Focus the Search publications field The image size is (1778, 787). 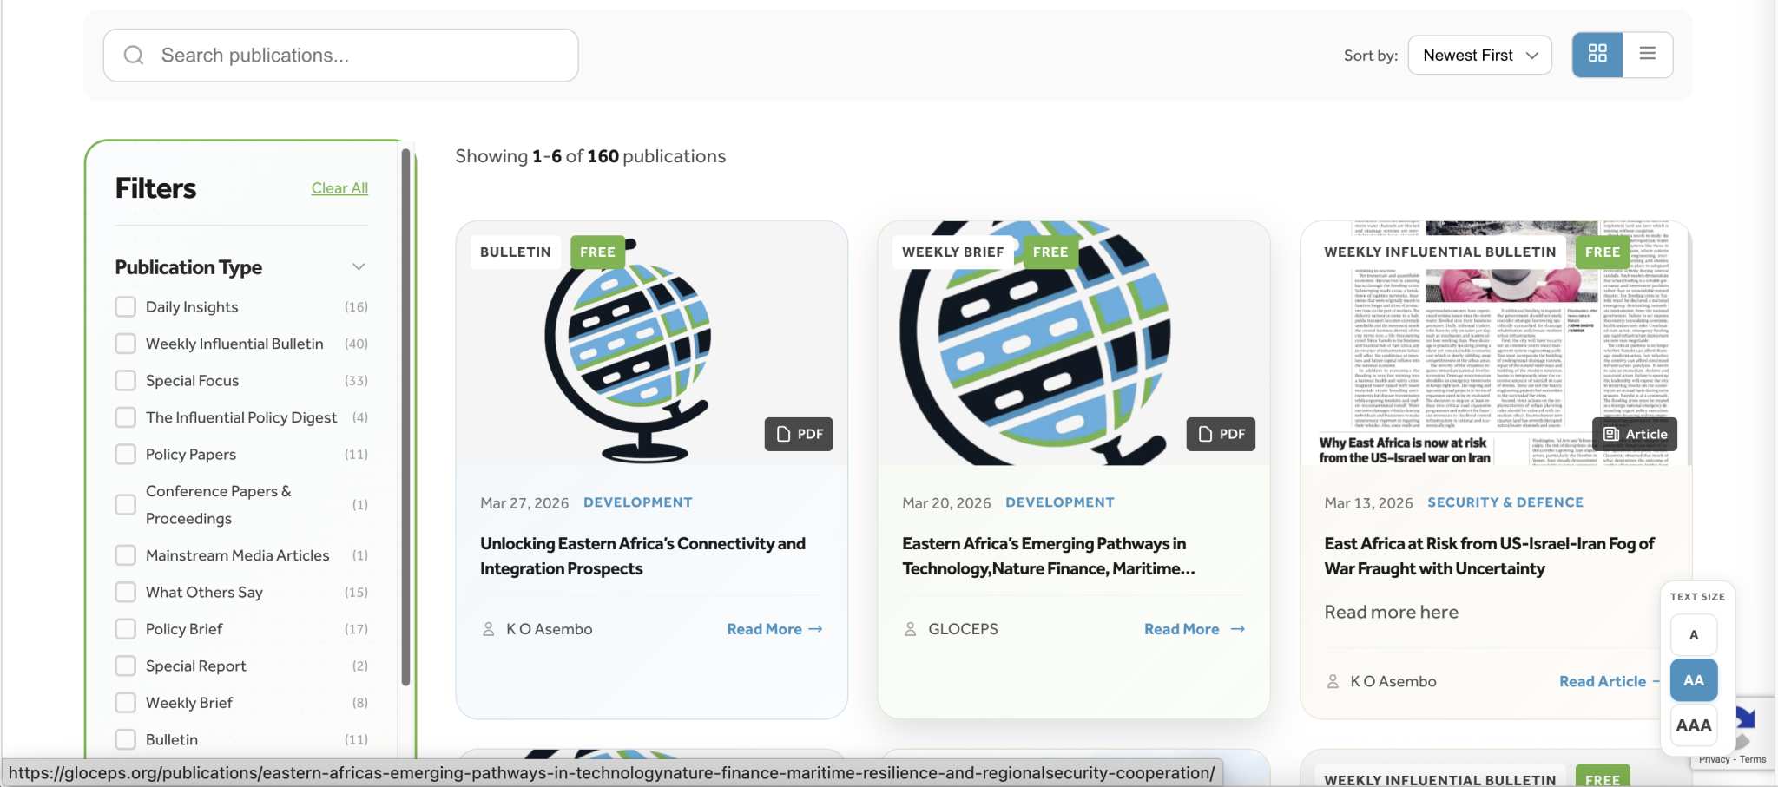point(341,56)
